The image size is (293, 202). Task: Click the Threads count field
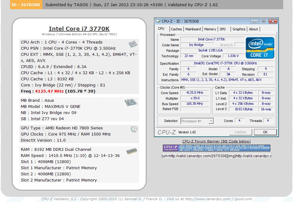(x=268, y=120)
